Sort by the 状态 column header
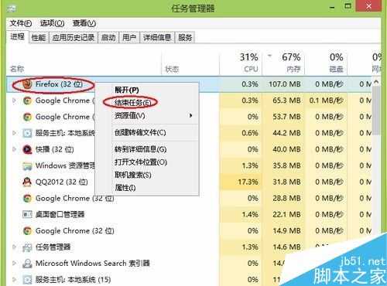 190,63
